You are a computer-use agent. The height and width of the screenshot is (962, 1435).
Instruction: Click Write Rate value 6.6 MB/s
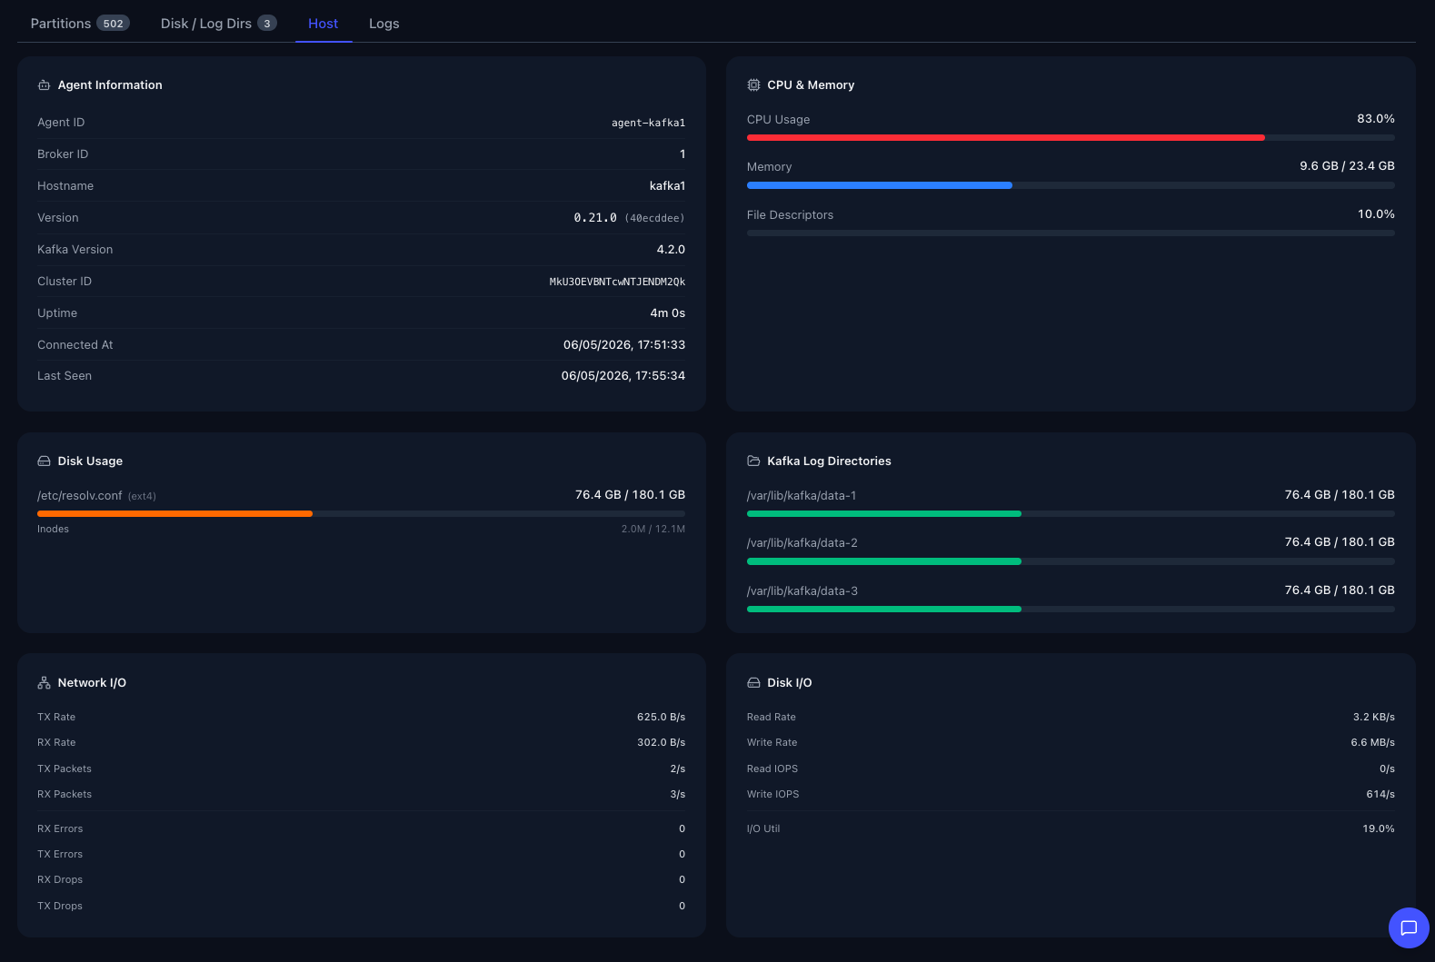(x=1372, y=743)
